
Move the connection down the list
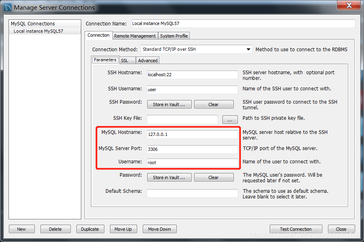159,229
